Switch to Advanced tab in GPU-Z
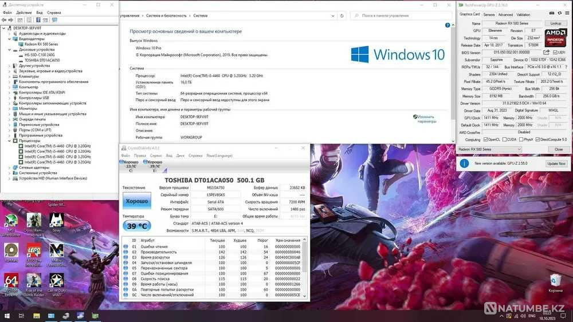The height and width of the screenshot is (322, 573). coord(505,15)
